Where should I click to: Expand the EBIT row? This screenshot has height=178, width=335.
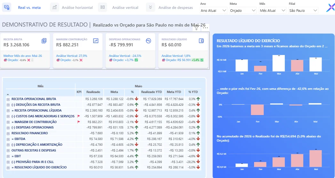(8, 157)
